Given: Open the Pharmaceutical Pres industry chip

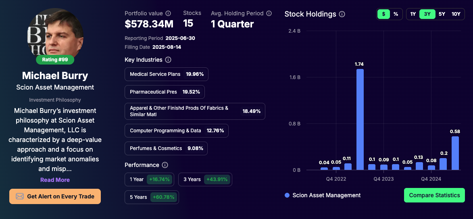Looking at the screenshot, I should click(165, 92).
